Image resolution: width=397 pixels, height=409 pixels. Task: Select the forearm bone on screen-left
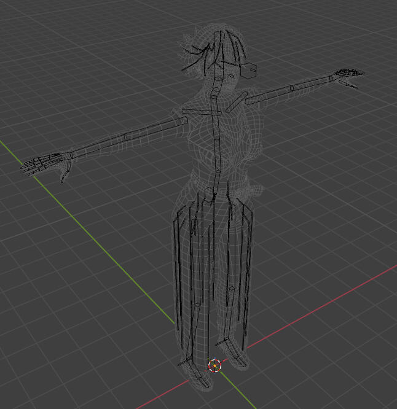coord(98,146)
